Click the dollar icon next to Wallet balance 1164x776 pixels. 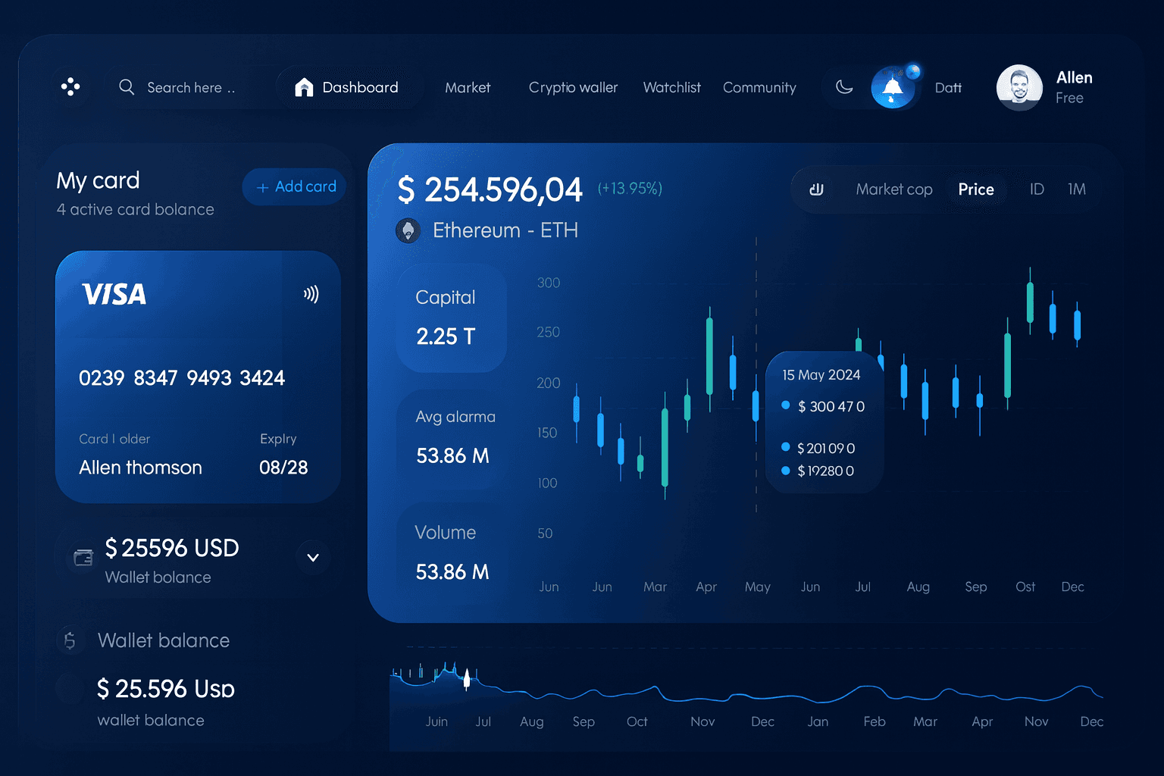[70, 640]
